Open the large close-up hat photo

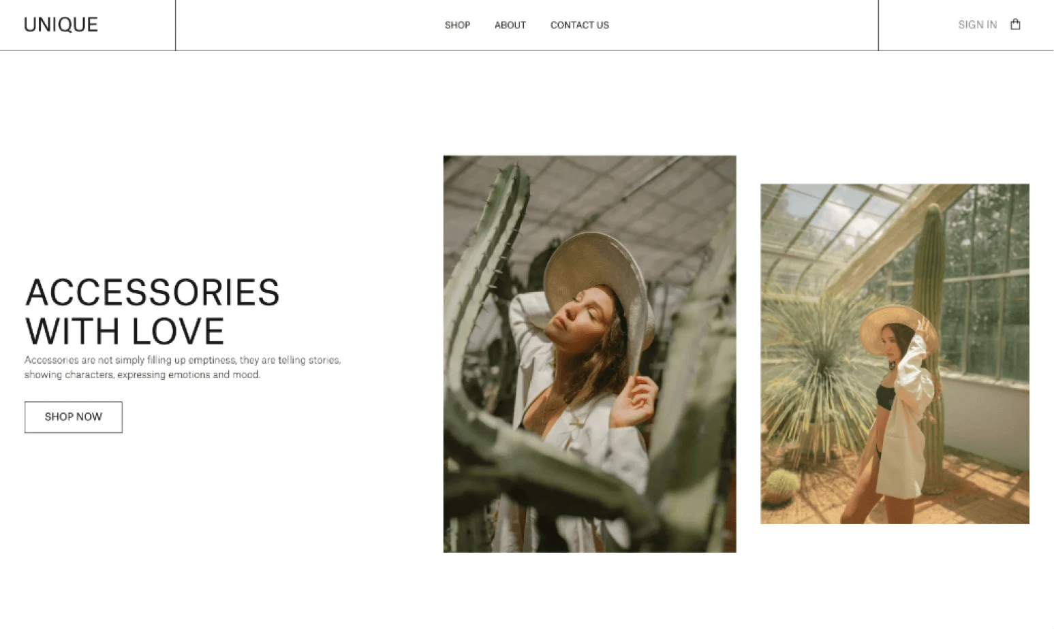(589, 354)
